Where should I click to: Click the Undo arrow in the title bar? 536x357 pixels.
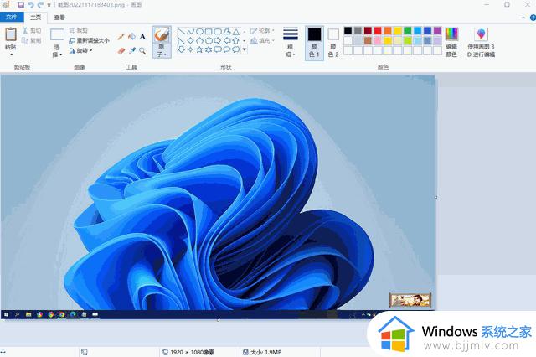[31, 5]
